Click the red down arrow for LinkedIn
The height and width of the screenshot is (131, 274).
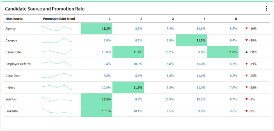click(247, 111)
